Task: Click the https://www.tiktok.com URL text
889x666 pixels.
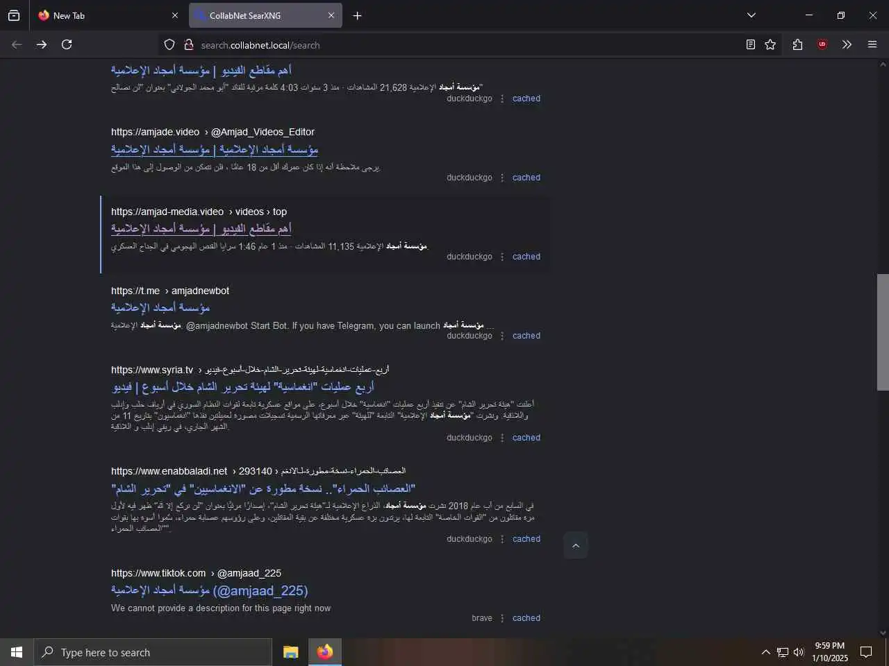Action: [158, 573]
